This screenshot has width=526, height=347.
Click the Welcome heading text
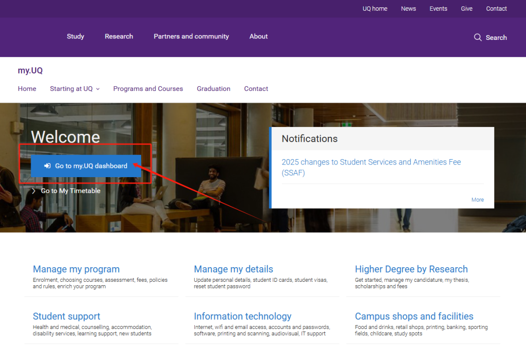pos(65,137)
